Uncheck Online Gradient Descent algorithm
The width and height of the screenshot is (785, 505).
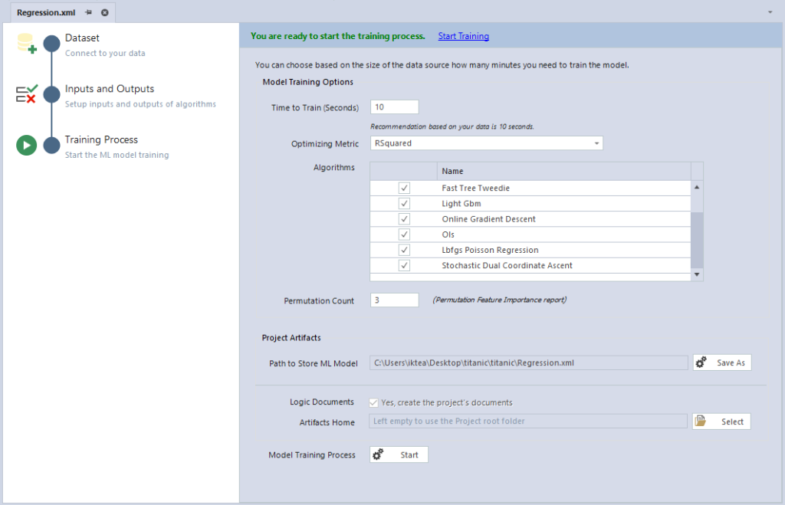pyautogui.click(x=404, y=218)
